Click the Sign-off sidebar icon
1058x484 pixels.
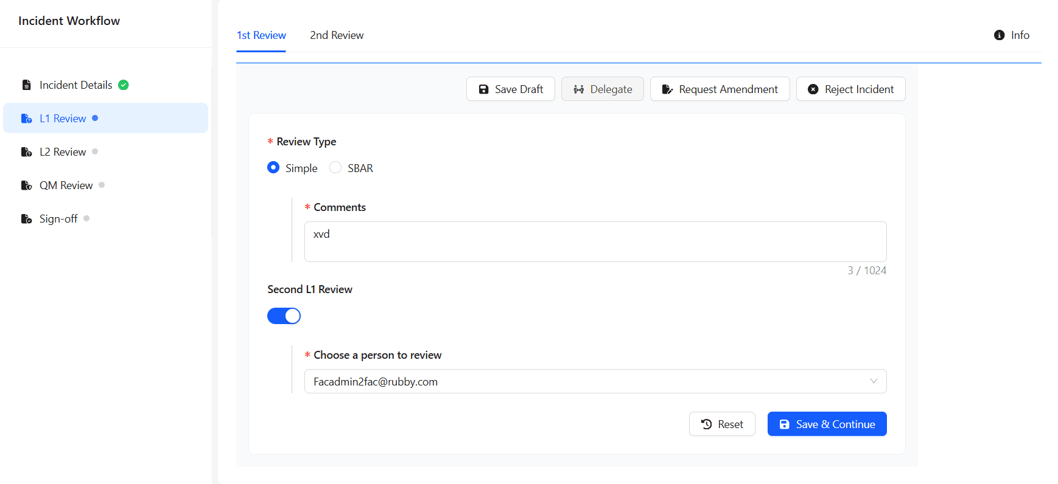(26, 219)
